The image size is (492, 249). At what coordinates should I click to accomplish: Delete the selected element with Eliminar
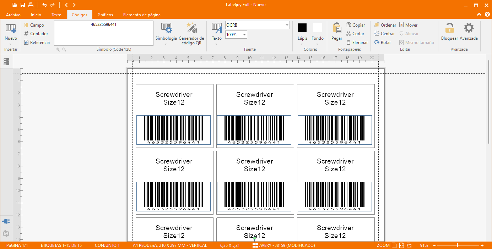coord(357,43)
